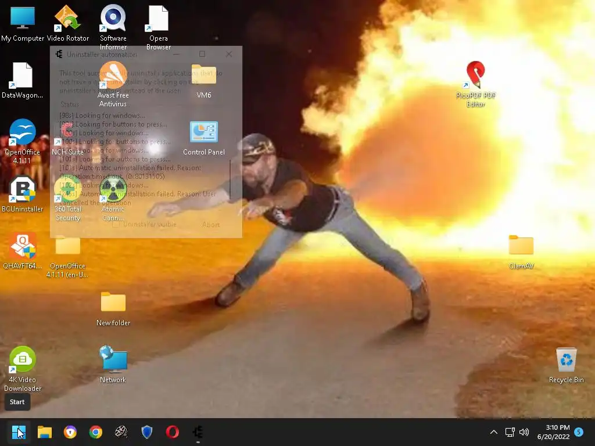Select the OpenOffice 4.1.11 (en-U... folder
The image size is (595, 446).
click(x=67, y=257)
